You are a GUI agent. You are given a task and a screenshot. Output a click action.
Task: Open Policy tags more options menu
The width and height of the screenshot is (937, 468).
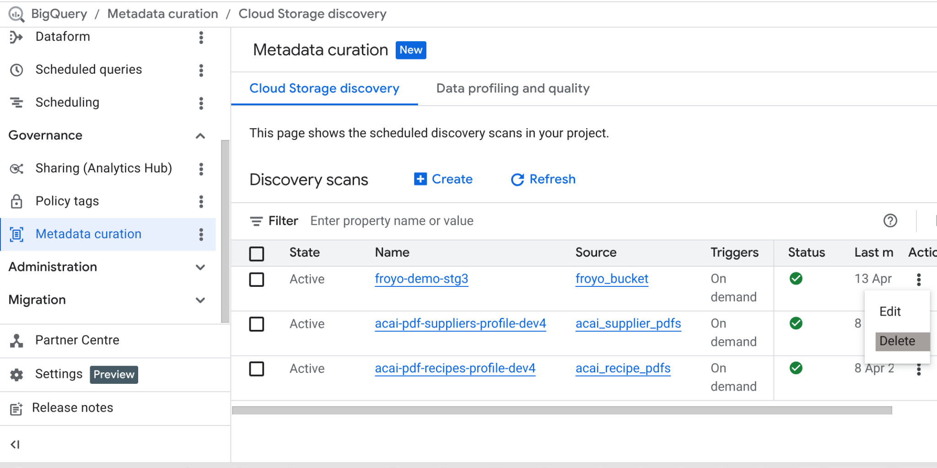click(x=201, y=202)
